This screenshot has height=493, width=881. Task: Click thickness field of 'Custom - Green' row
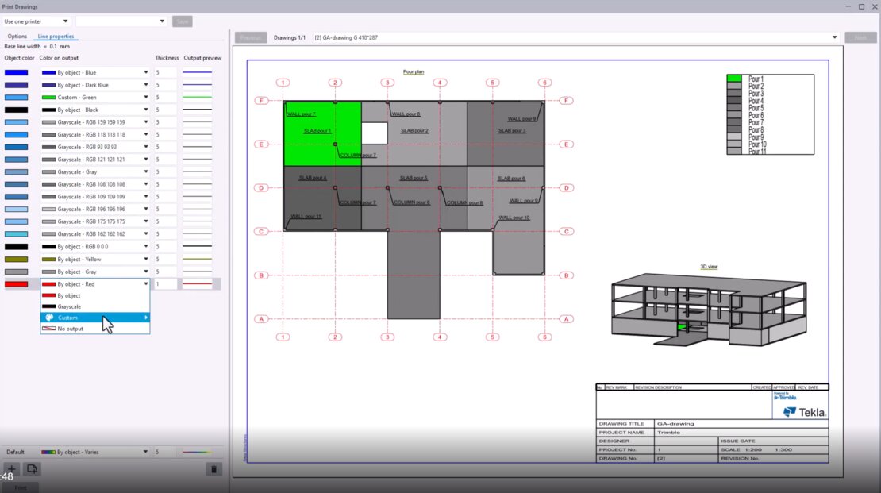click(x=166, y=98)
